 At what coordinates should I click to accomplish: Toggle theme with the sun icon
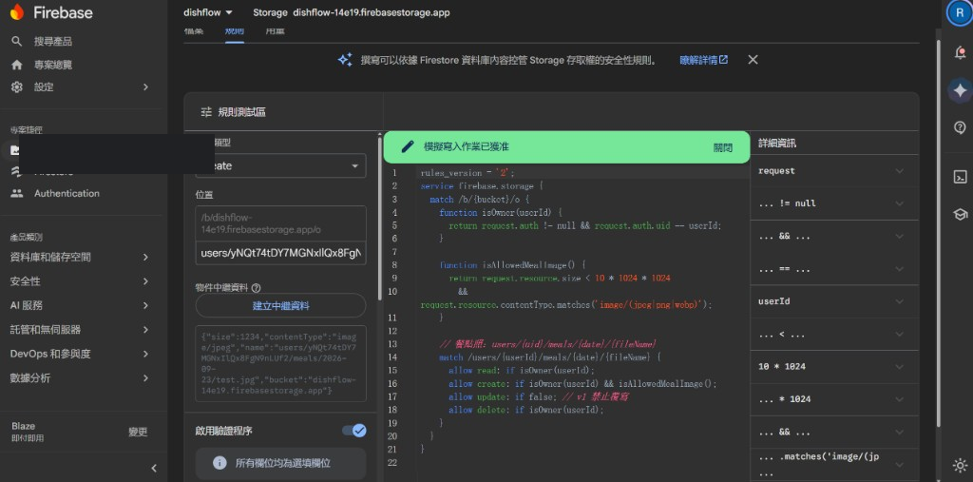coord(960,465)
